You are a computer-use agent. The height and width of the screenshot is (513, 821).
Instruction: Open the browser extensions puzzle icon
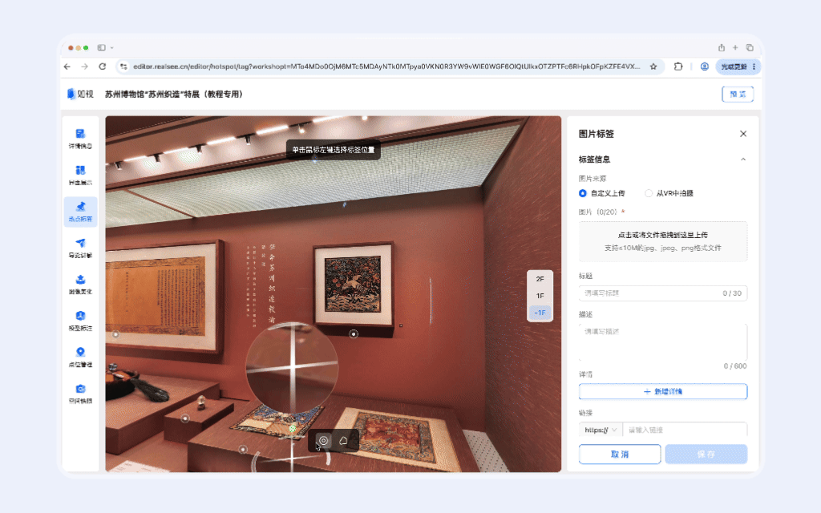pyautogui.click(x=678, y=67)
